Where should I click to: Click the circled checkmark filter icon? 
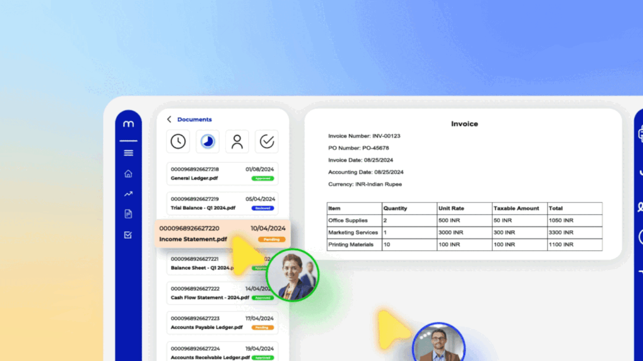(267, 142)
